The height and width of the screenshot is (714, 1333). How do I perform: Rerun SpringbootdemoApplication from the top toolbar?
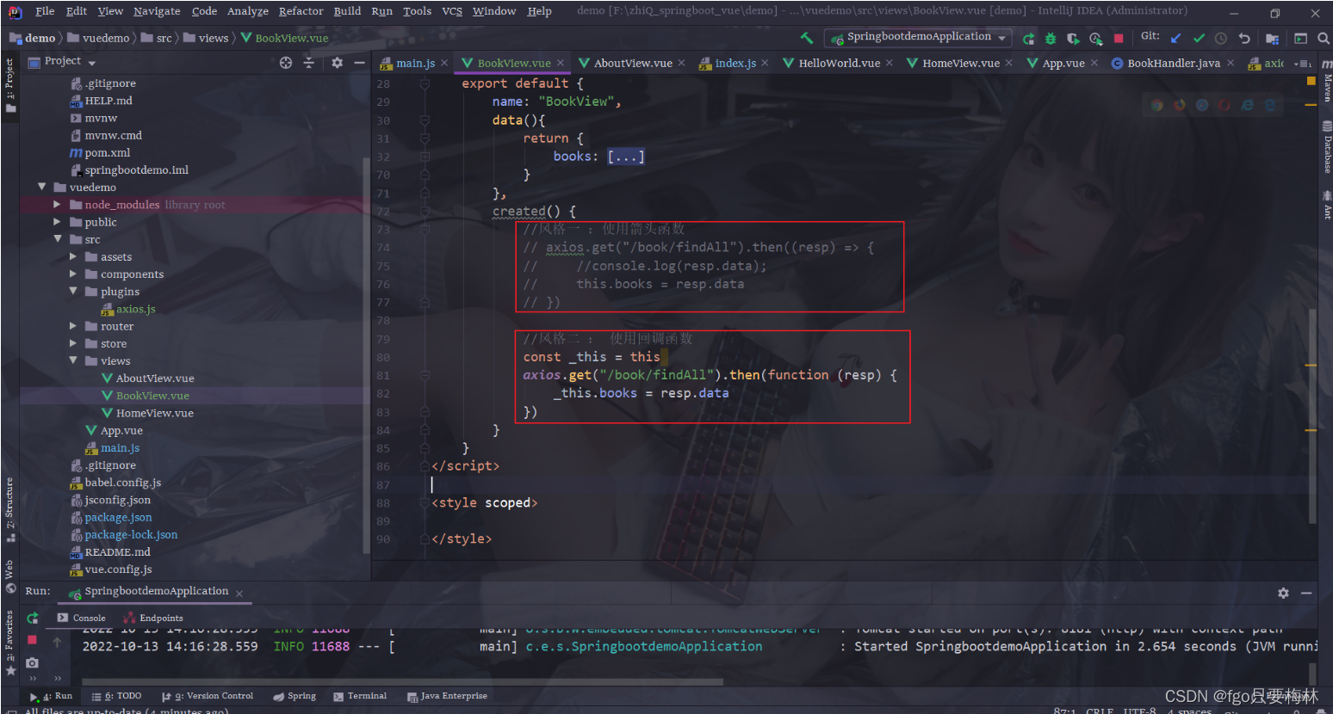pos(1028,38)
